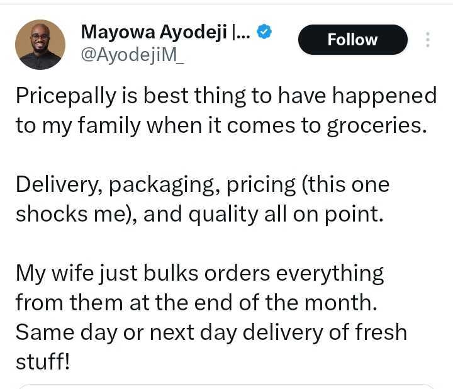The width and height of the screenshot is (453, 389).
Task: Click the display name Mayowa Ayodeji
Action: point(165,31)
